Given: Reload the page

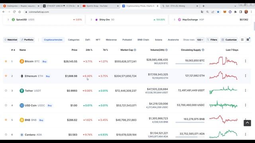Looking at the screenshot, I should tap(14, 12).
